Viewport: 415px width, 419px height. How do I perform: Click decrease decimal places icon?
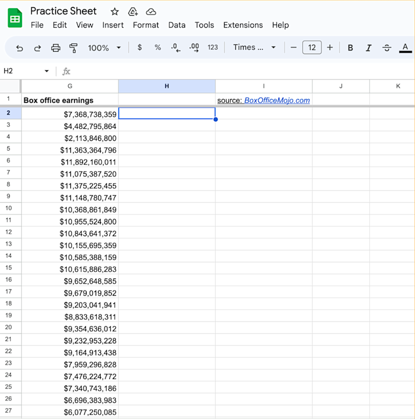175,47
